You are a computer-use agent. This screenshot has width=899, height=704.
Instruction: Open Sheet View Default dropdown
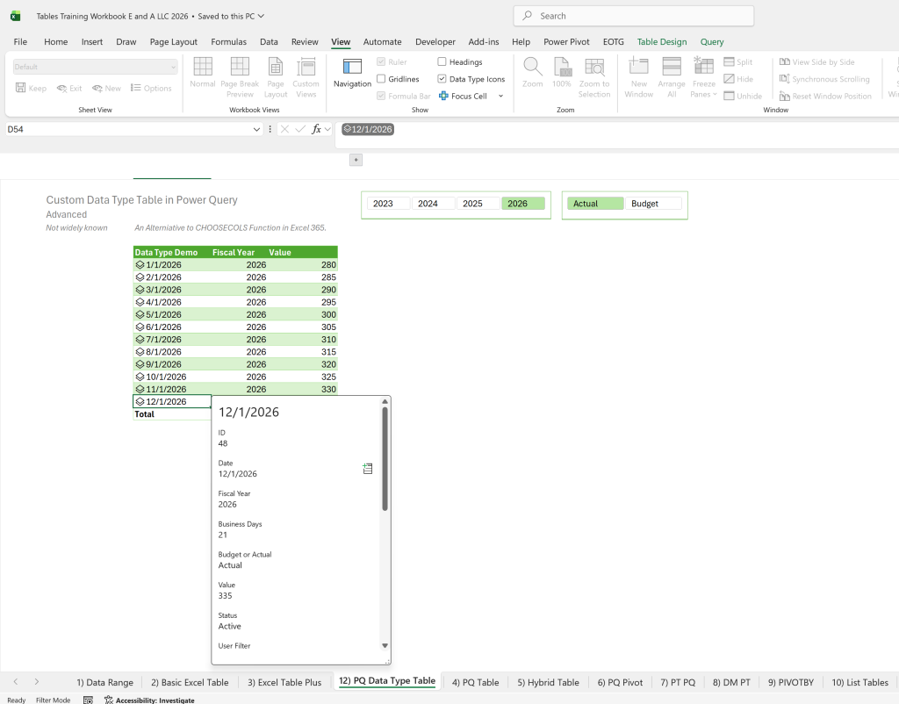point(95,67)
